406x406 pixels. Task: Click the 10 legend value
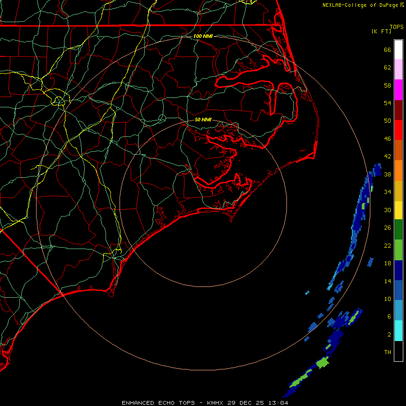pyautogui.click(x=388, y=299)
